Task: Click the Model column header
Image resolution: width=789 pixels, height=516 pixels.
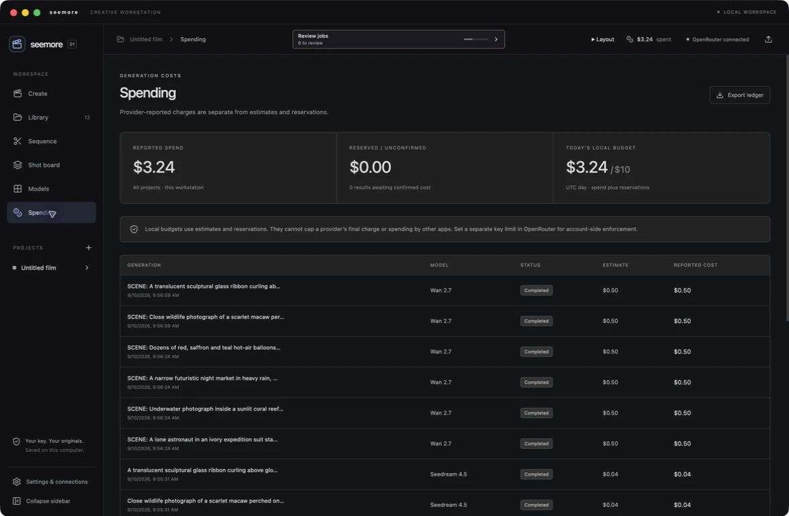Action: pyautogui.click(x=439, y=265)
